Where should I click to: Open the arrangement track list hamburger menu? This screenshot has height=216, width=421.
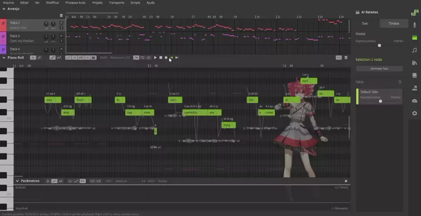61,16
